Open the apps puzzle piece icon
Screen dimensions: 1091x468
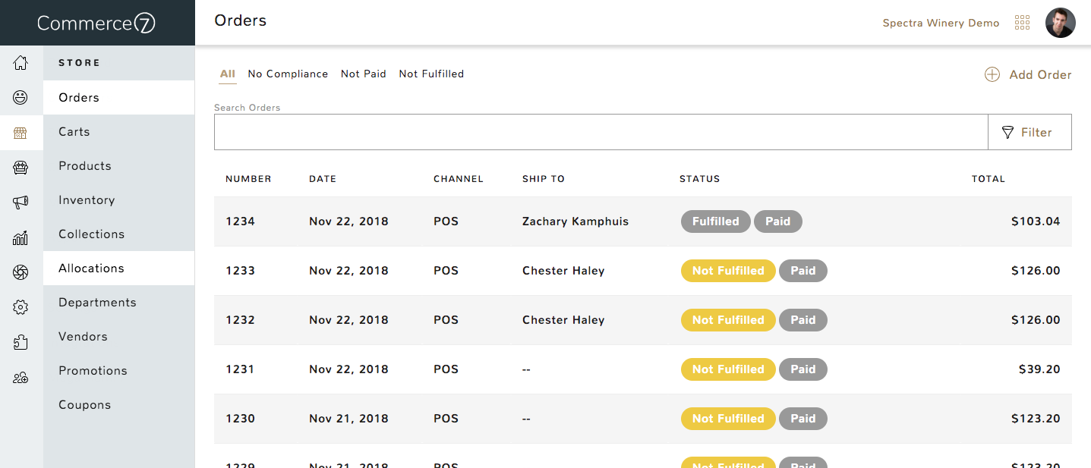point(20,342)
